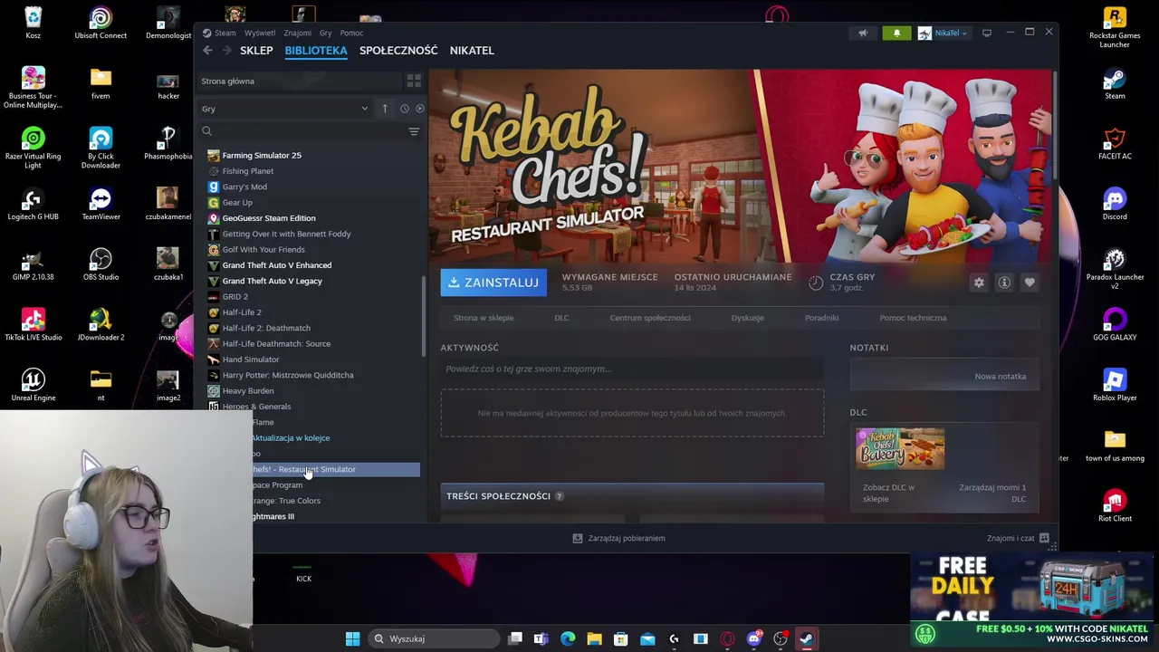This screenshot has width=1159, height=652.
Task: Open Dyskusje link
Action: click(x=747, y=318)
